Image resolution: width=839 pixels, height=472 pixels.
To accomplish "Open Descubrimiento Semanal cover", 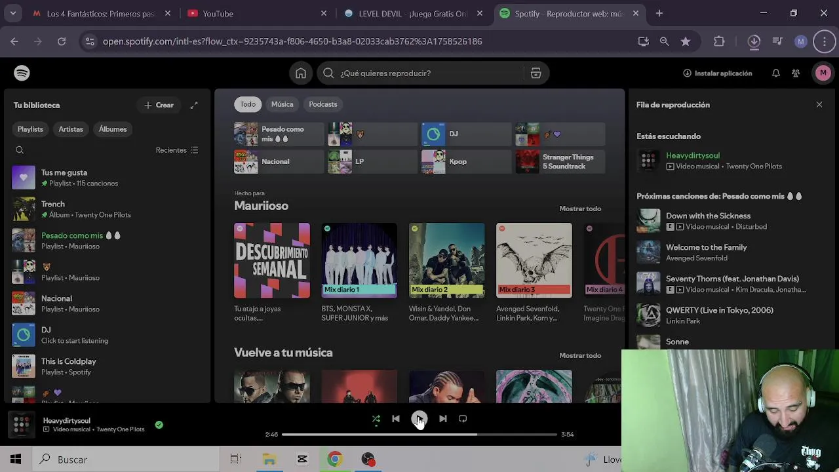I will coord(272,261).
